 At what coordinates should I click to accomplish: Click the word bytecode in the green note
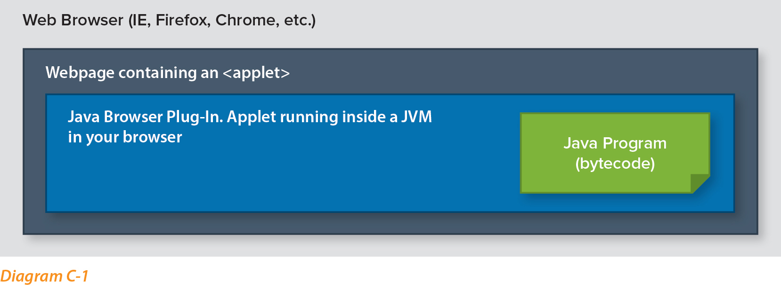[x=615, y=164]
